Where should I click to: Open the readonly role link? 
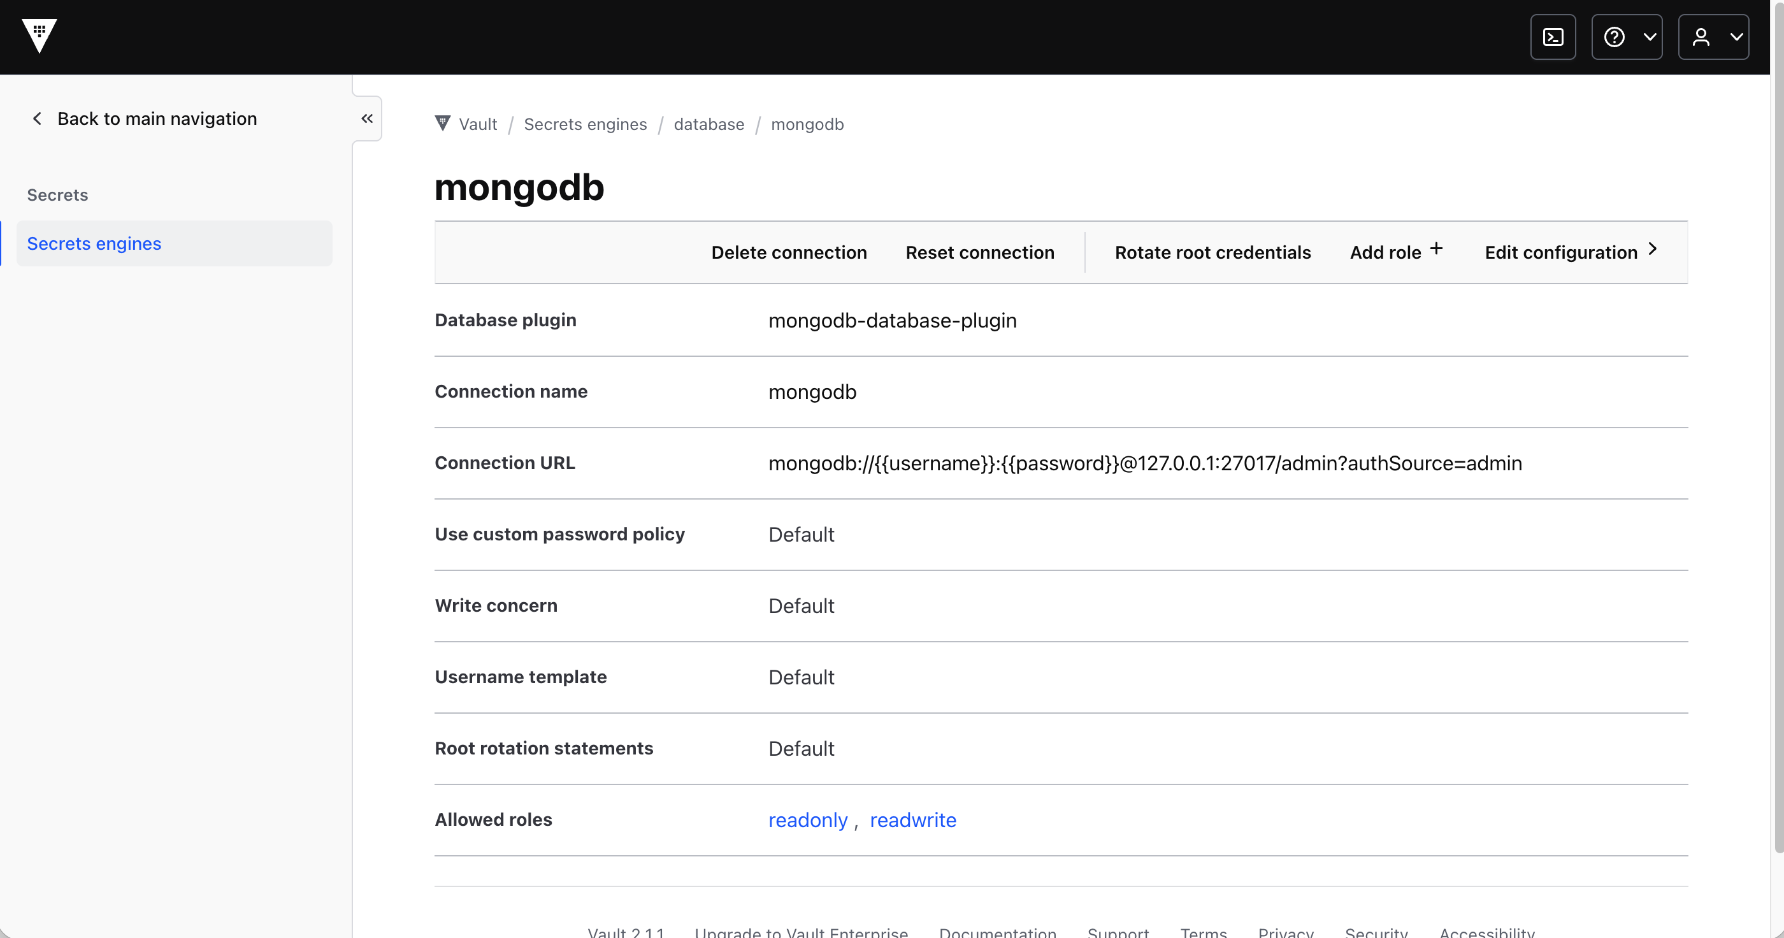(807, 820)
